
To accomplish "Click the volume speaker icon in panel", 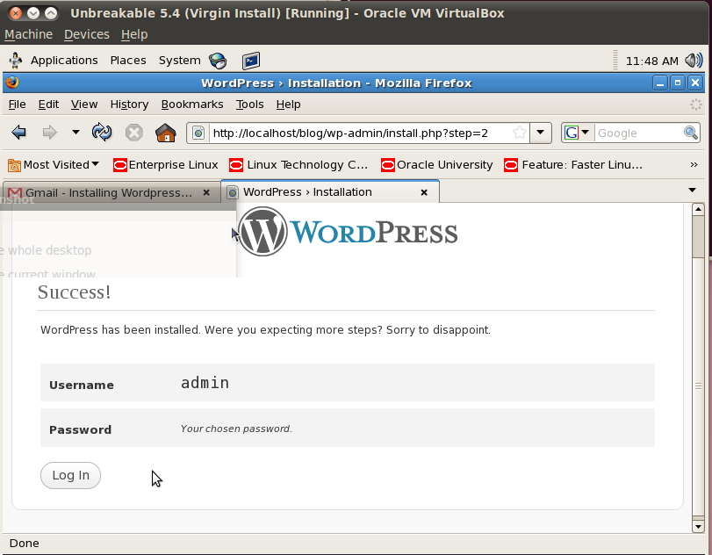I will [x=694, y=61].
